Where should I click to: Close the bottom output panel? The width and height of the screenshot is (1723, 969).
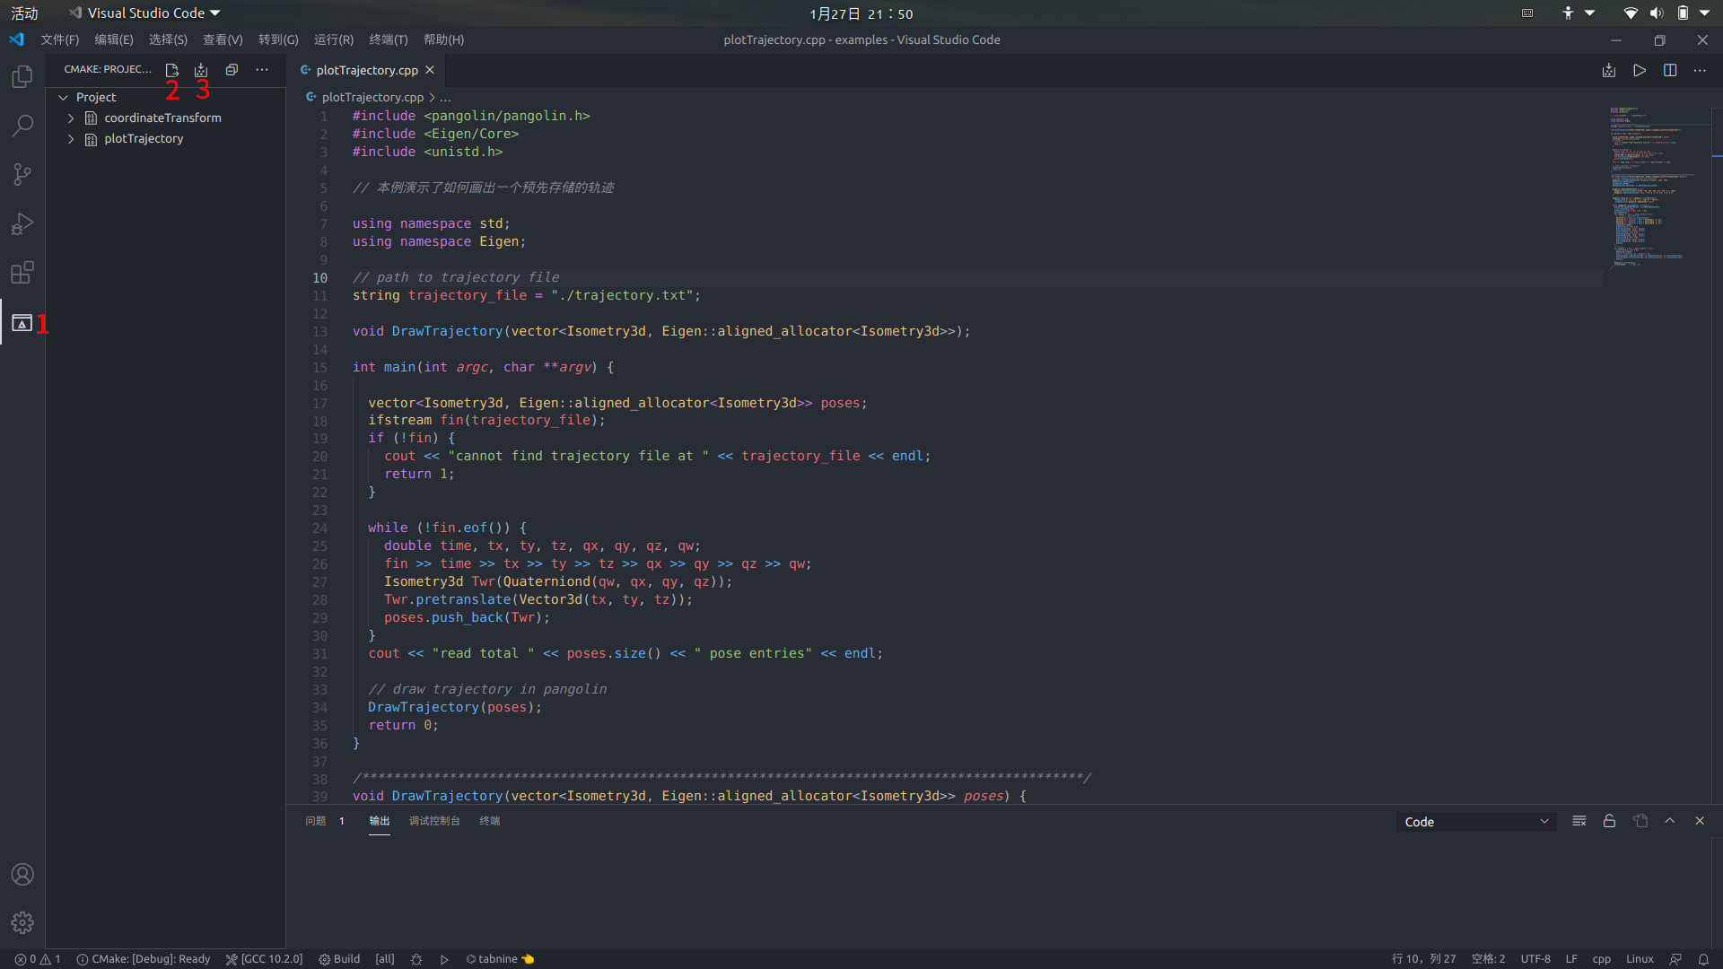1700,821
